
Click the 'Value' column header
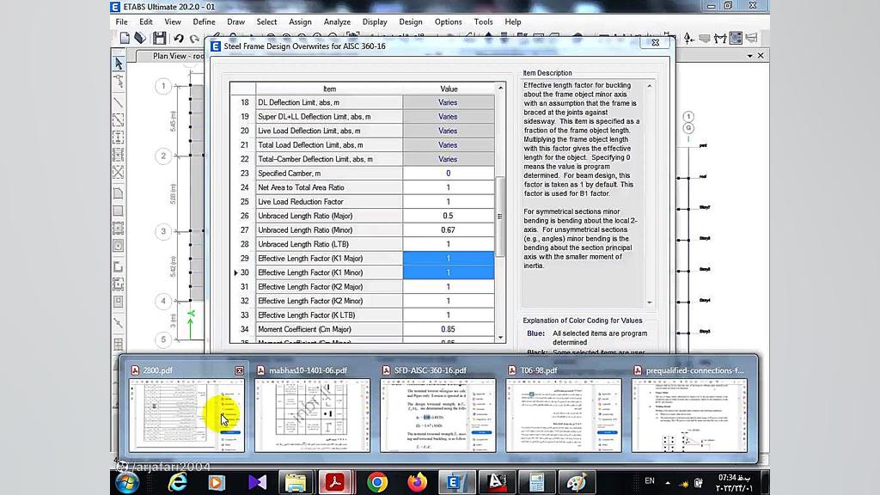pyautogui.click(x=449, y=89)
